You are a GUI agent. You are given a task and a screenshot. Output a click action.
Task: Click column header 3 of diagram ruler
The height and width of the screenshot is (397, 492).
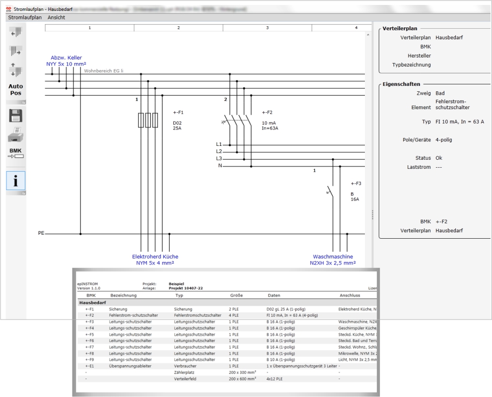coord(267,28)
